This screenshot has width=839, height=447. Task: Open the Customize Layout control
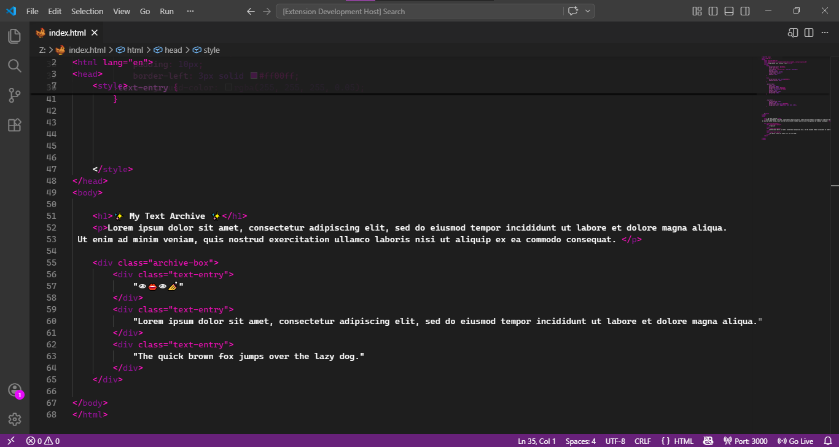coord(697,11)
